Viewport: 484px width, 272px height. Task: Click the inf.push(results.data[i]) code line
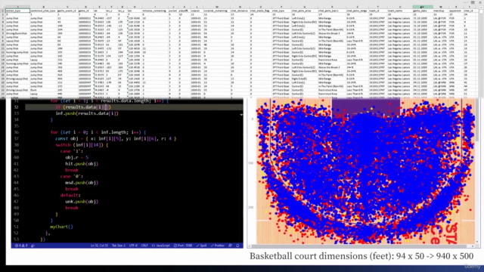87,113
